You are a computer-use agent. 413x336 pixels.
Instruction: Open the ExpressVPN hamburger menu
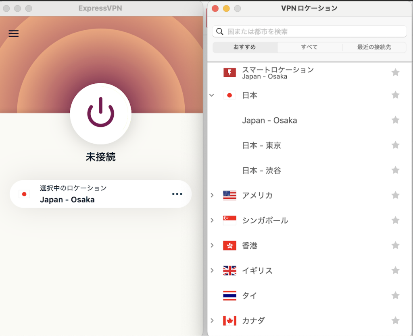tap(14, 34)
